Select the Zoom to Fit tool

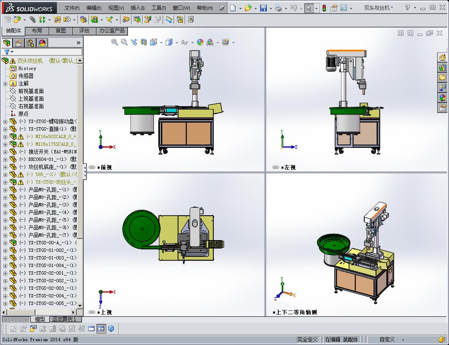(x=114, y=42)
